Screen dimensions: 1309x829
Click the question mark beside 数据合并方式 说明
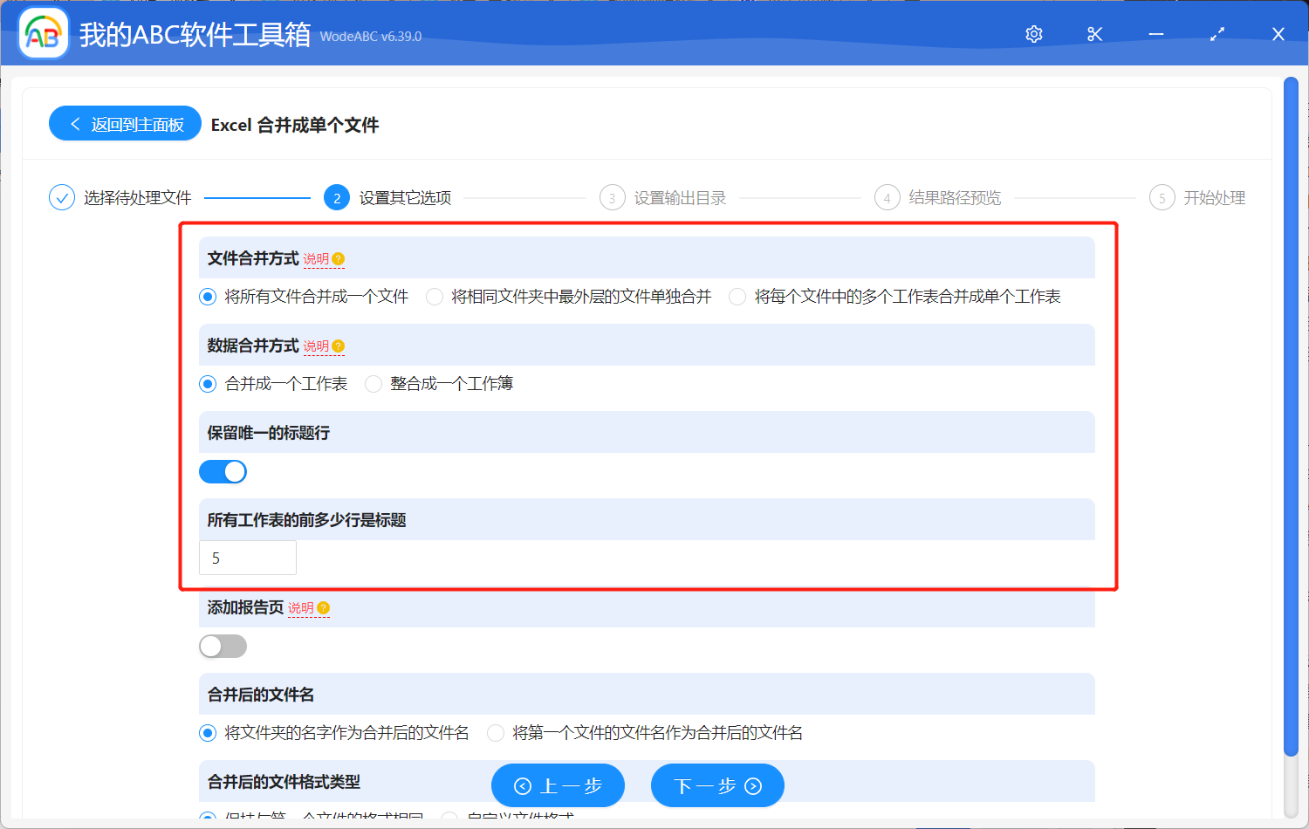coord(337,346)
